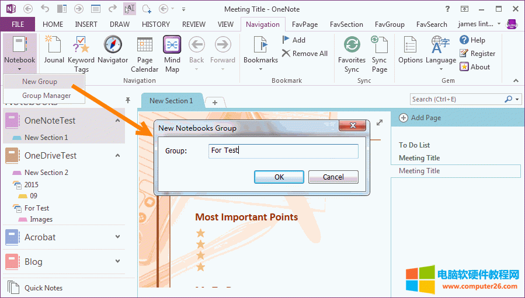
Task: Click Add Page
Action: [x=420, y=118]
